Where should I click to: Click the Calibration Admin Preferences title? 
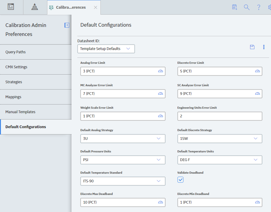coord(26,30)
